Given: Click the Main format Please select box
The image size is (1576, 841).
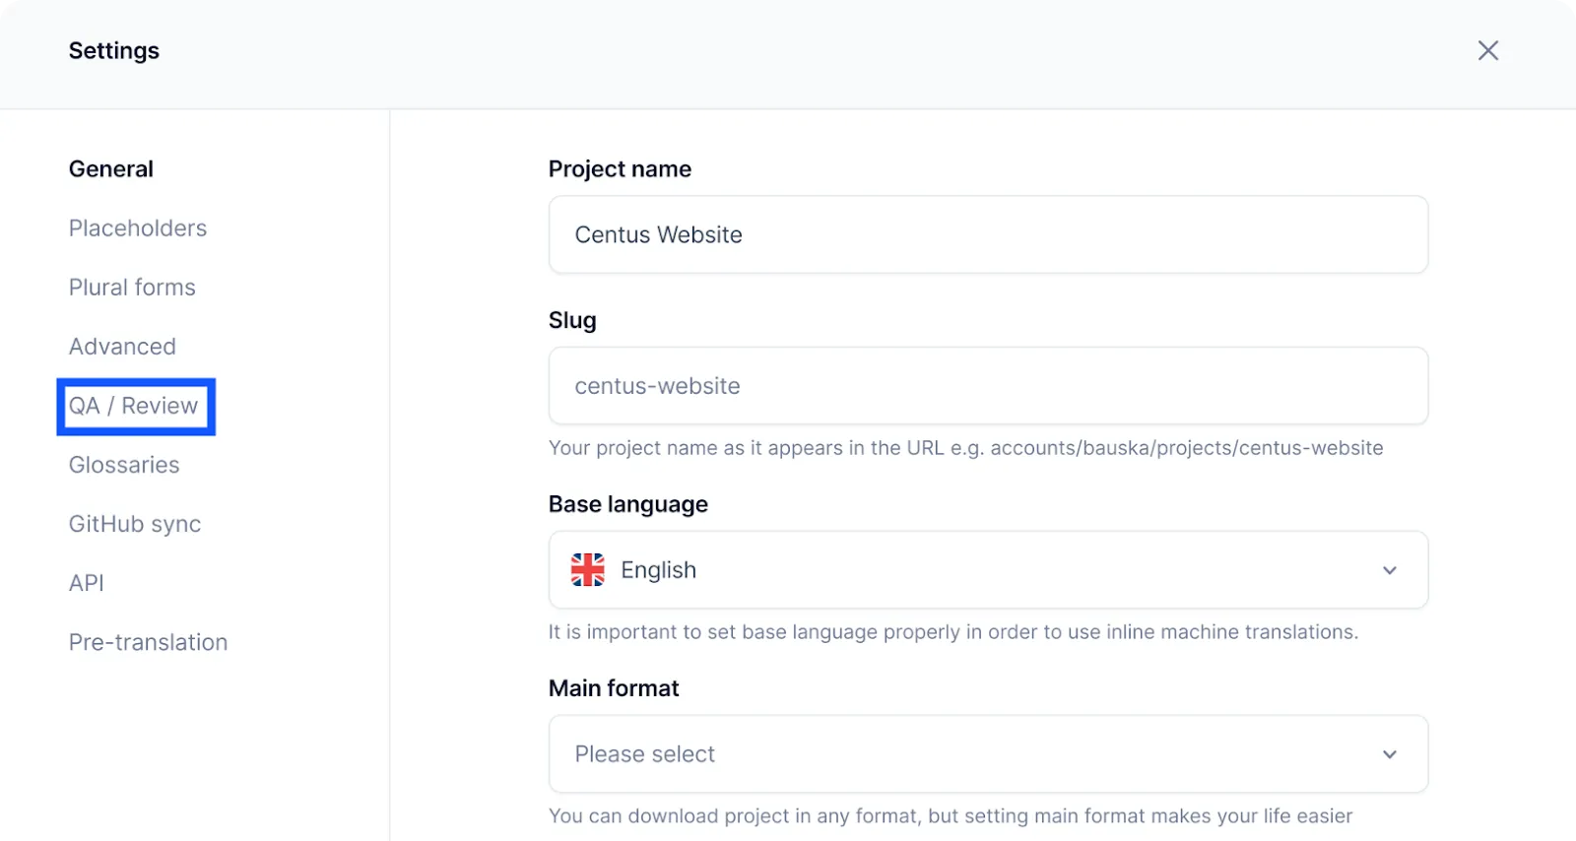Looking at the screenshot, I should pyautogui.click(x=985, y=753).
